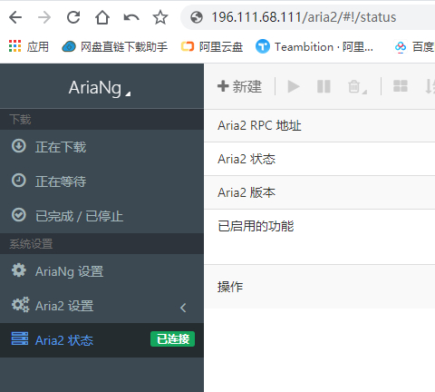435x392 pixels.
Task: Bookmark this page with star icon
Action: [x=160, y=17]
